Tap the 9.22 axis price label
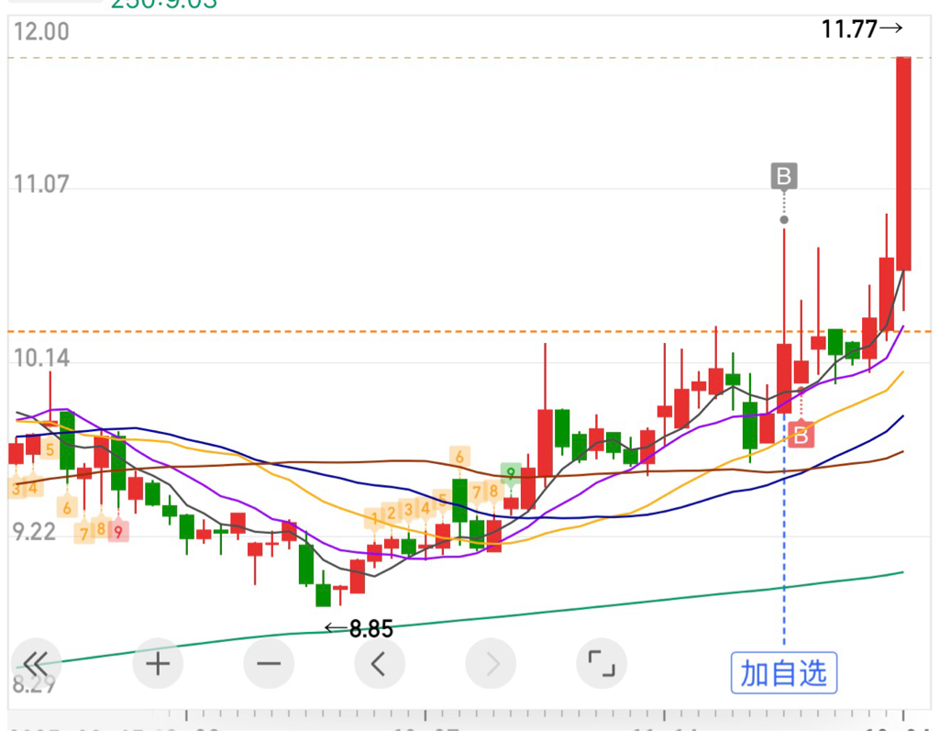 34,532
